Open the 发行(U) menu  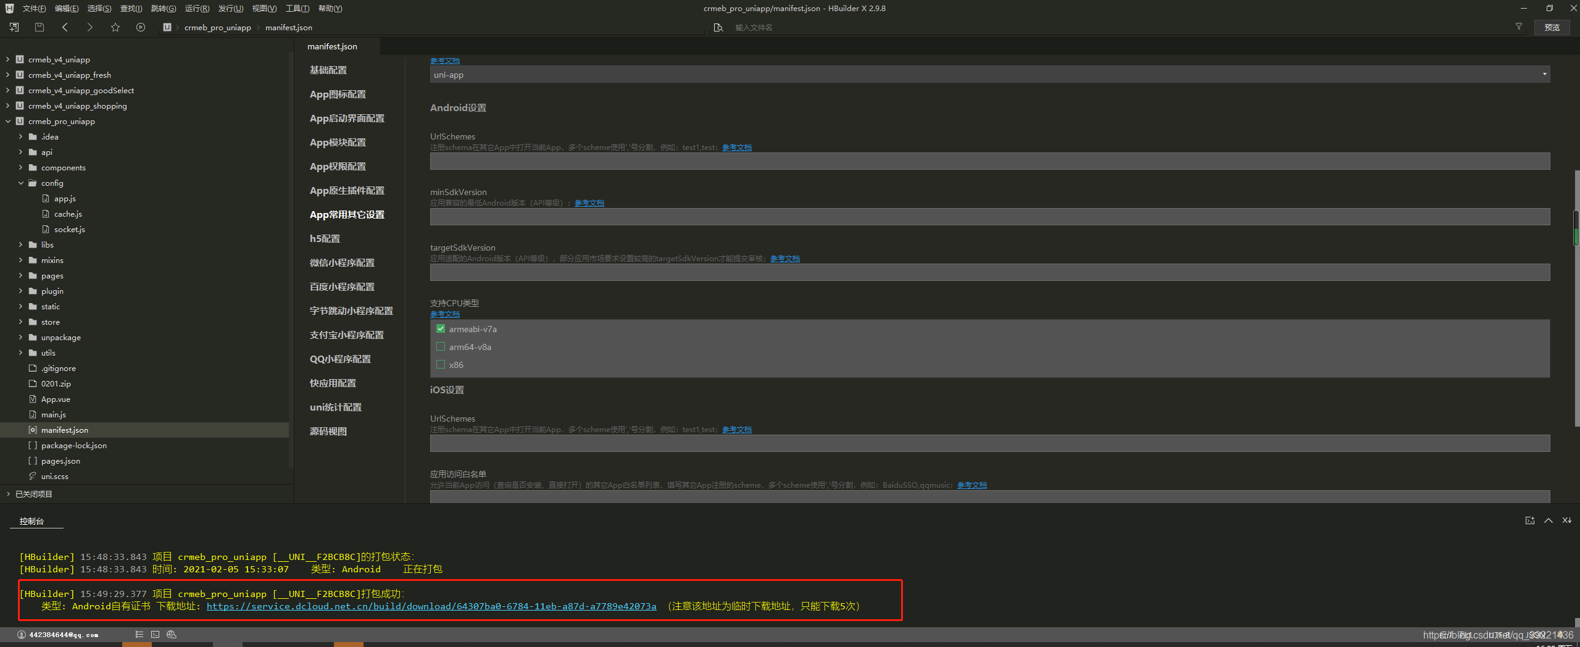(x=230, y=9)
